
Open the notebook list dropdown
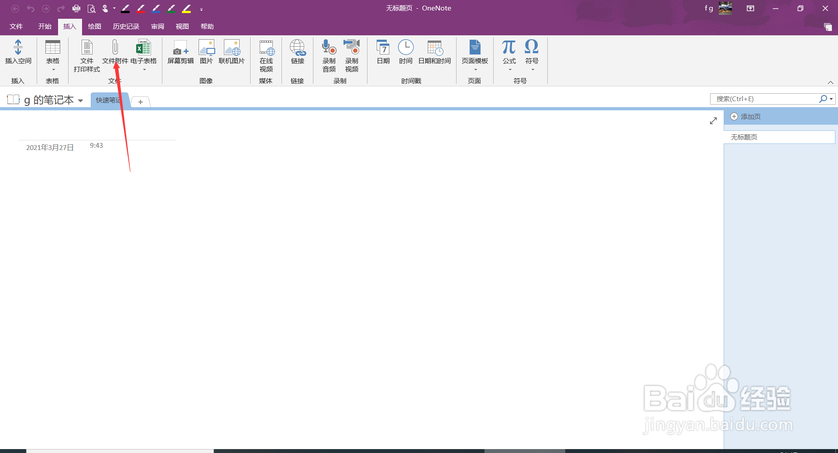point(80,101)
